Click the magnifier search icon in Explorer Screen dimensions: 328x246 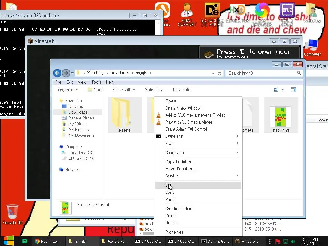[x=299, y=73]
